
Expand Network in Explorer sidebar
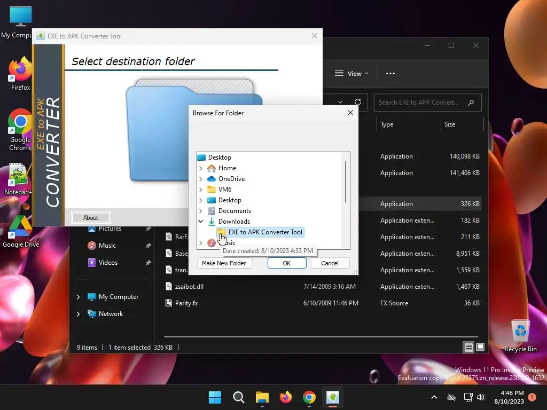click(x=78, y=314)
